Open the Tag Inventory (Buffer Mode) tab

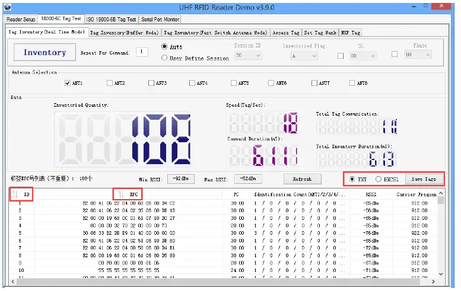124,33
